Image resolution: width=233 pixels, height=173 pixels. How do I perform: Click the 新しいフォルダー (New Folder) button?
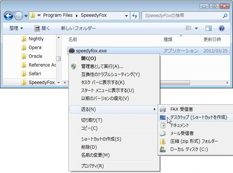pyautogui.click(x=78, y=28)
